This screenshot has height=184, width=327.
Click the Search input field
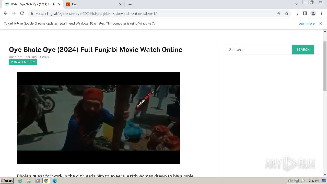coord(259,50)
